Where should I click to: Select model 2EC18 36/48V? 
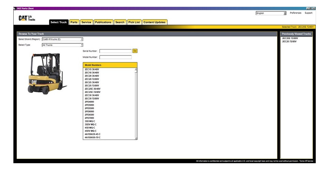[x=92, y=73]
